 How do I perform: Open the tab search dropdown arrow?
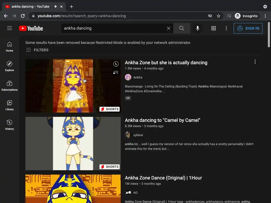[x=265, y=7]
